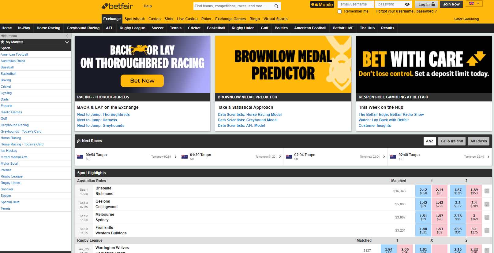Open the Brisbane v Richmond match
This screenshot has height=253, width=494.
click(104, 191)
